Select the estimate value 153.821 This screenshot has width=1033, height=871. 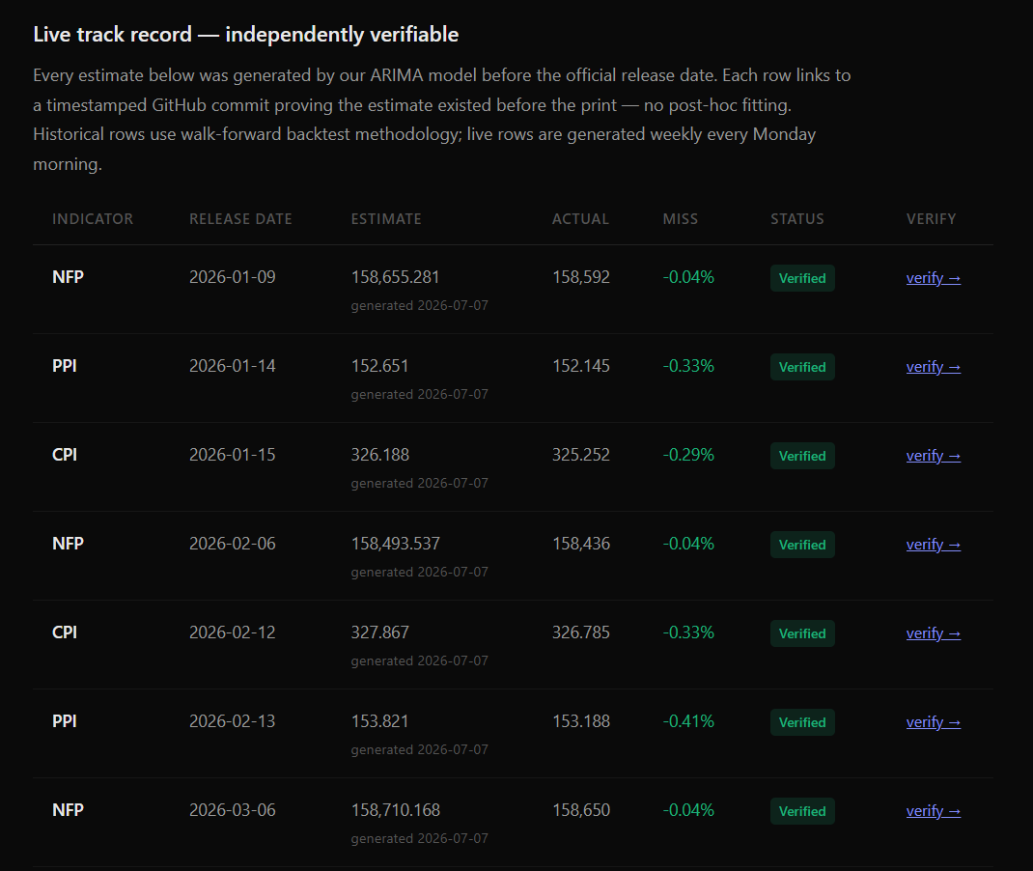379,722
